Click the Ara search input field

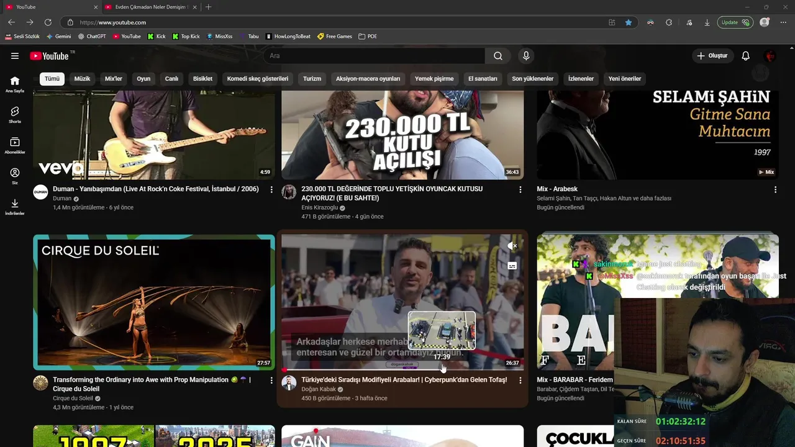[374, 56]
